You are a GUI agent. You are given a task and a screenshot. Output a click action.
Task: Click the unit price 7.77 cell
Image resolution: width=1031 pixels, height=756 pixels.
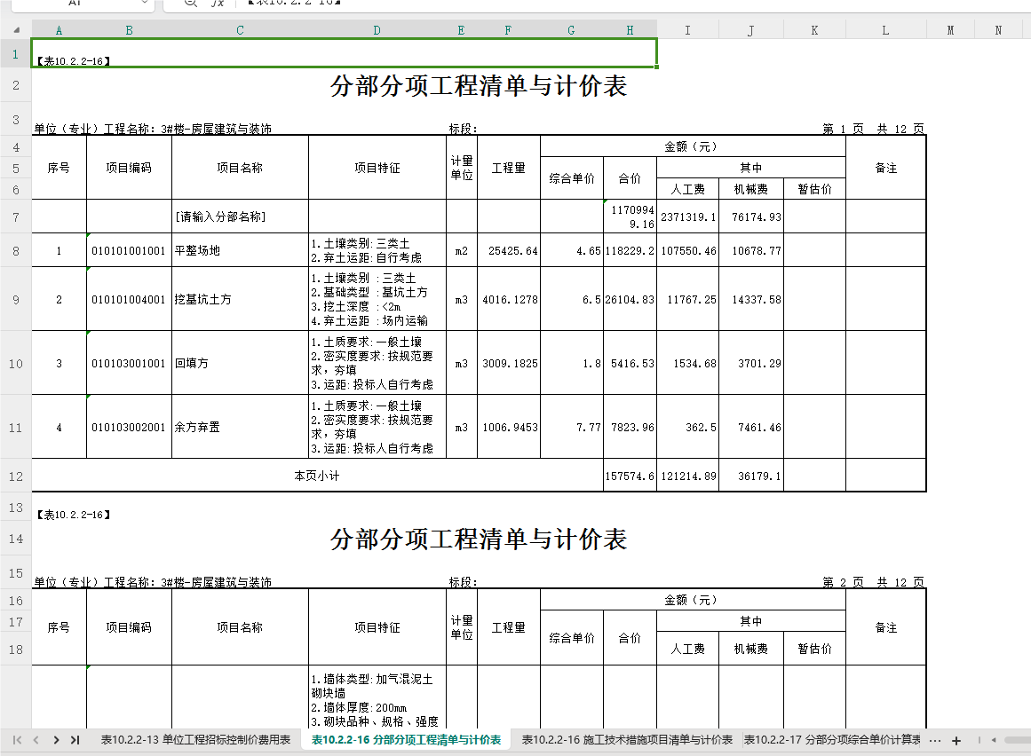[572, 427]
